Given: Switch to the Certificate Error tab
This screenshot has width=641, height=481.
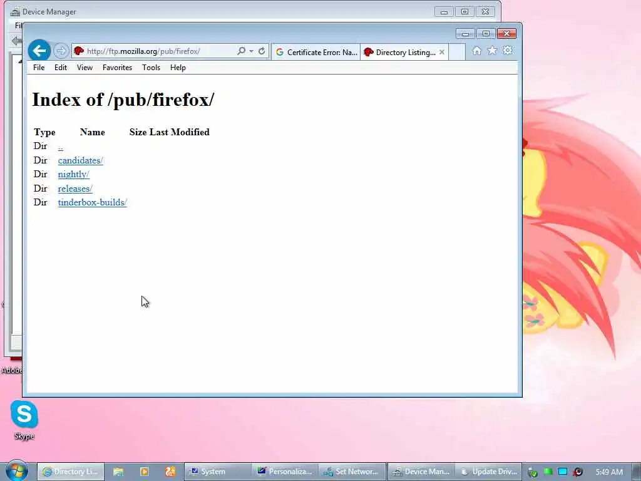Looking at the screenshot, I should point(316,53).
